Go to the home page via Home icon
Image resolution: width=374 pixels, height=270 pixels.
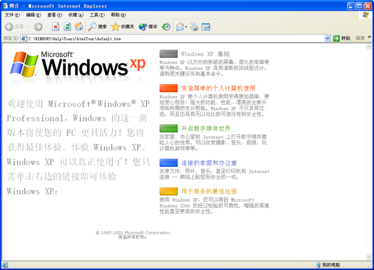coord(78,27)
